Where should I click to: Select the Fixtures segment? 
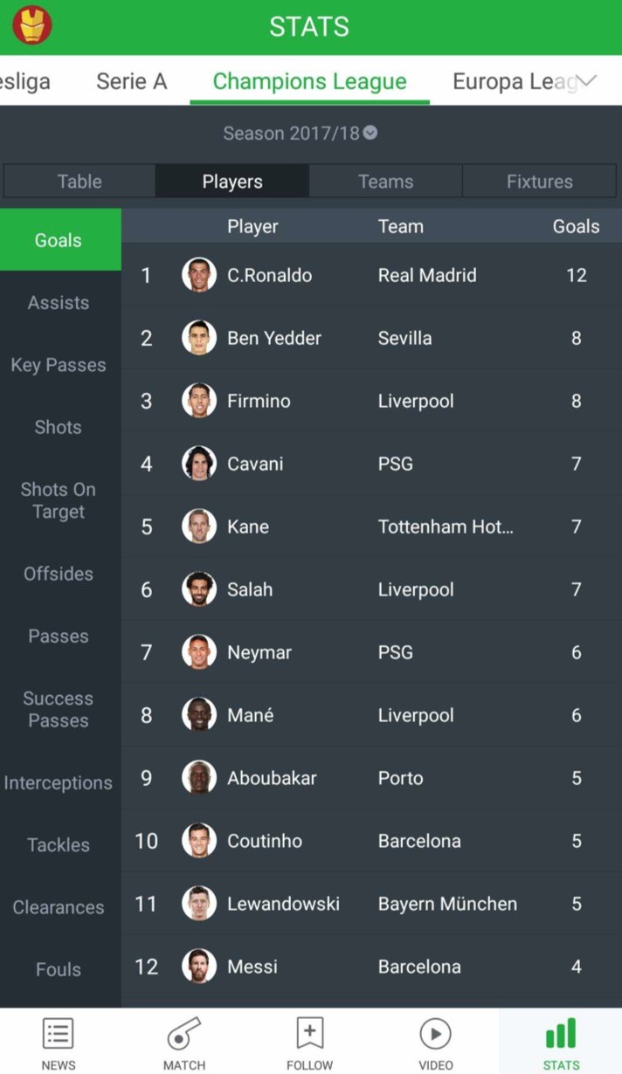(540, 182)
